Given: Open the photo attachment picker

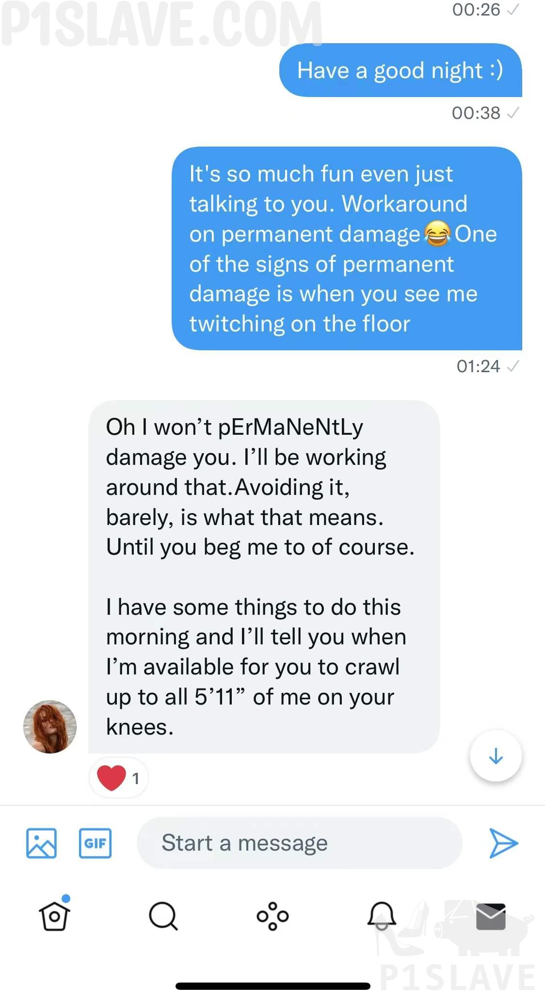Looking at the screenshot, I should point(41,843).
